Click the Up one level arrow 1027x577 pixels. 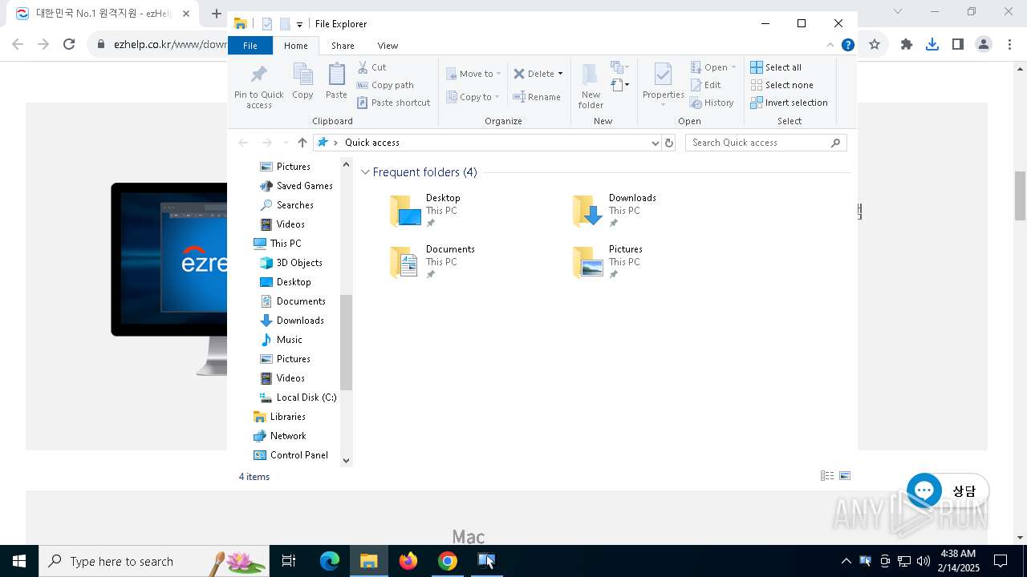pos(302,143)
